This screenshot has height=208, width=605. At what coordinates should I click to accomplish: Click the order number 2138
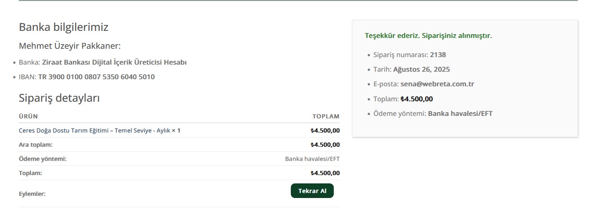coord(438,55)
